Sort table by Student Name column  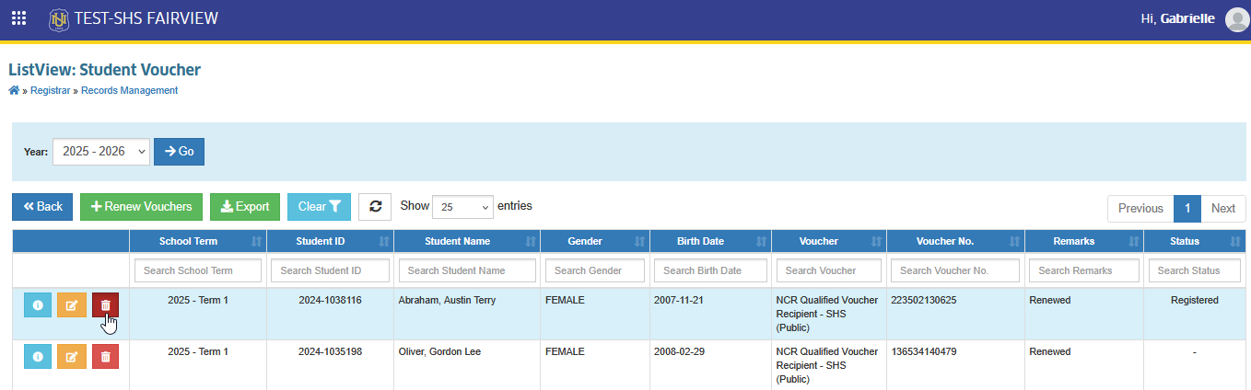[x=467, y=241]
